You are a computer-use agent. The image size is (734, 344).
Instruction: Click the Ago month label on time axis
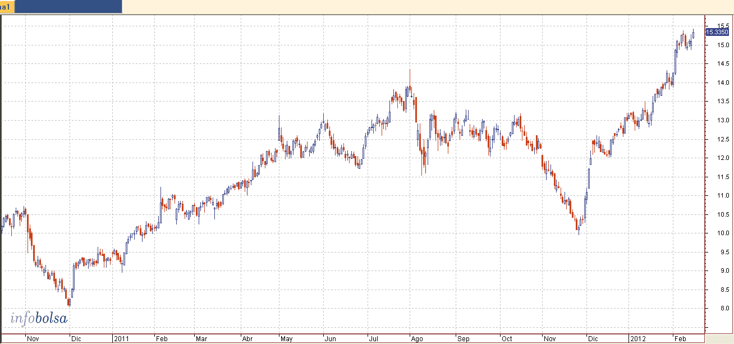click(x=417, y=339)
